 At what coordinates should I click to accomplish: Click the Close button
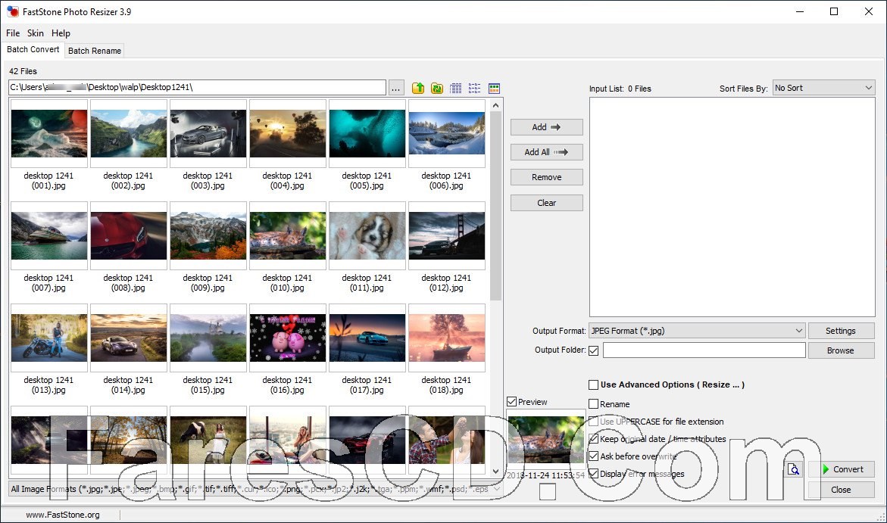[842, 490]
